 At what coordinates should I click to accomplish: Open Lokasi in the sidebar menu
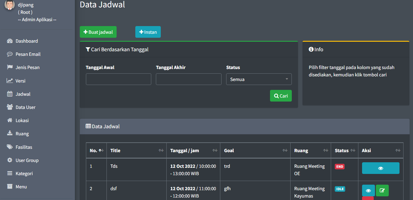click(x=22, y=121)
